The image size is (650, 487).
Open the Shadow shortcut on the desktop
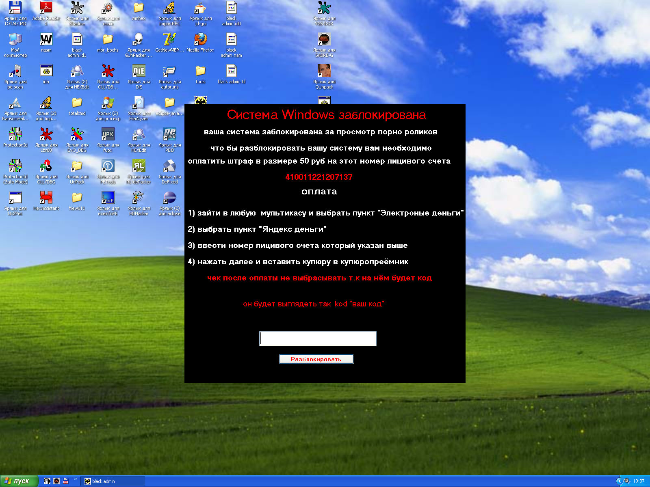coord(77,7)
